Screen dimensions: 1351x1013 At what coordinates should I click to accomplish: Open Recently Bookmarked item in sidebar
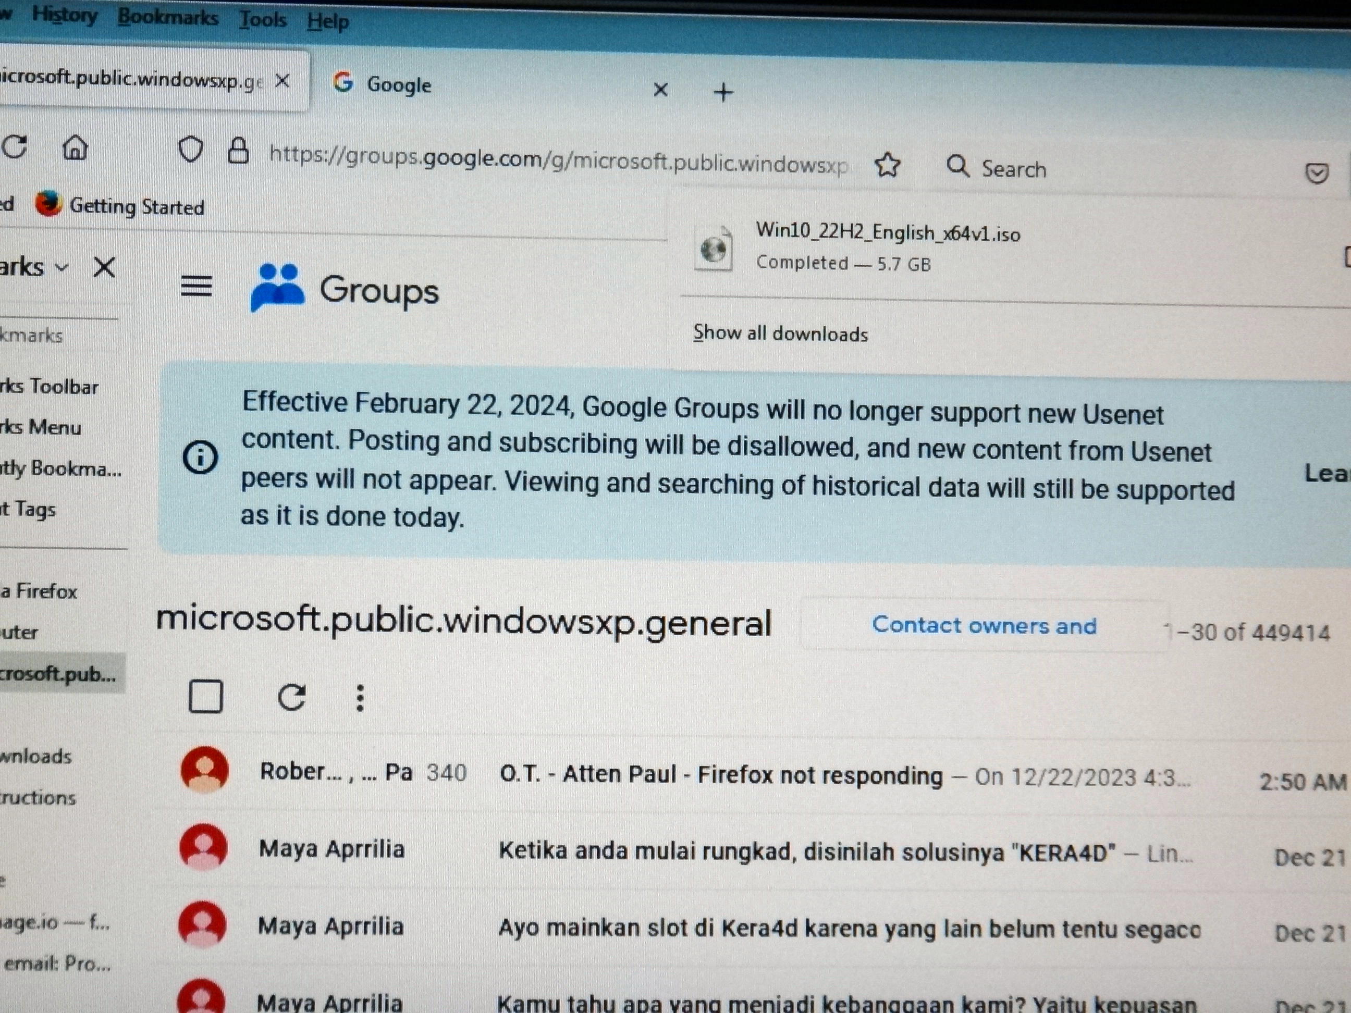[x=60, y=468]
